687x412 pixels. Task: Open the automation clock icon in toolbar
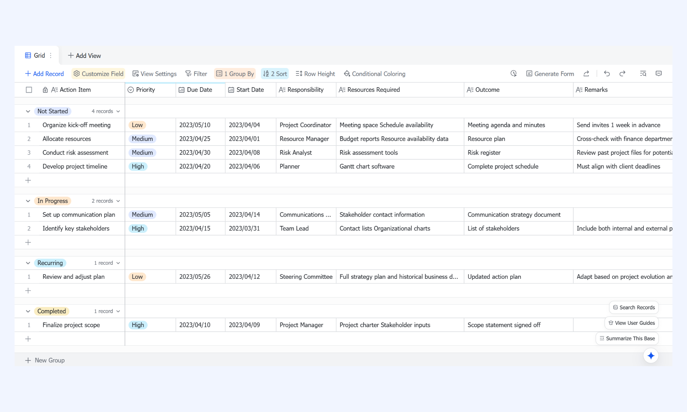pyautogui.click(x=514, y=73)
